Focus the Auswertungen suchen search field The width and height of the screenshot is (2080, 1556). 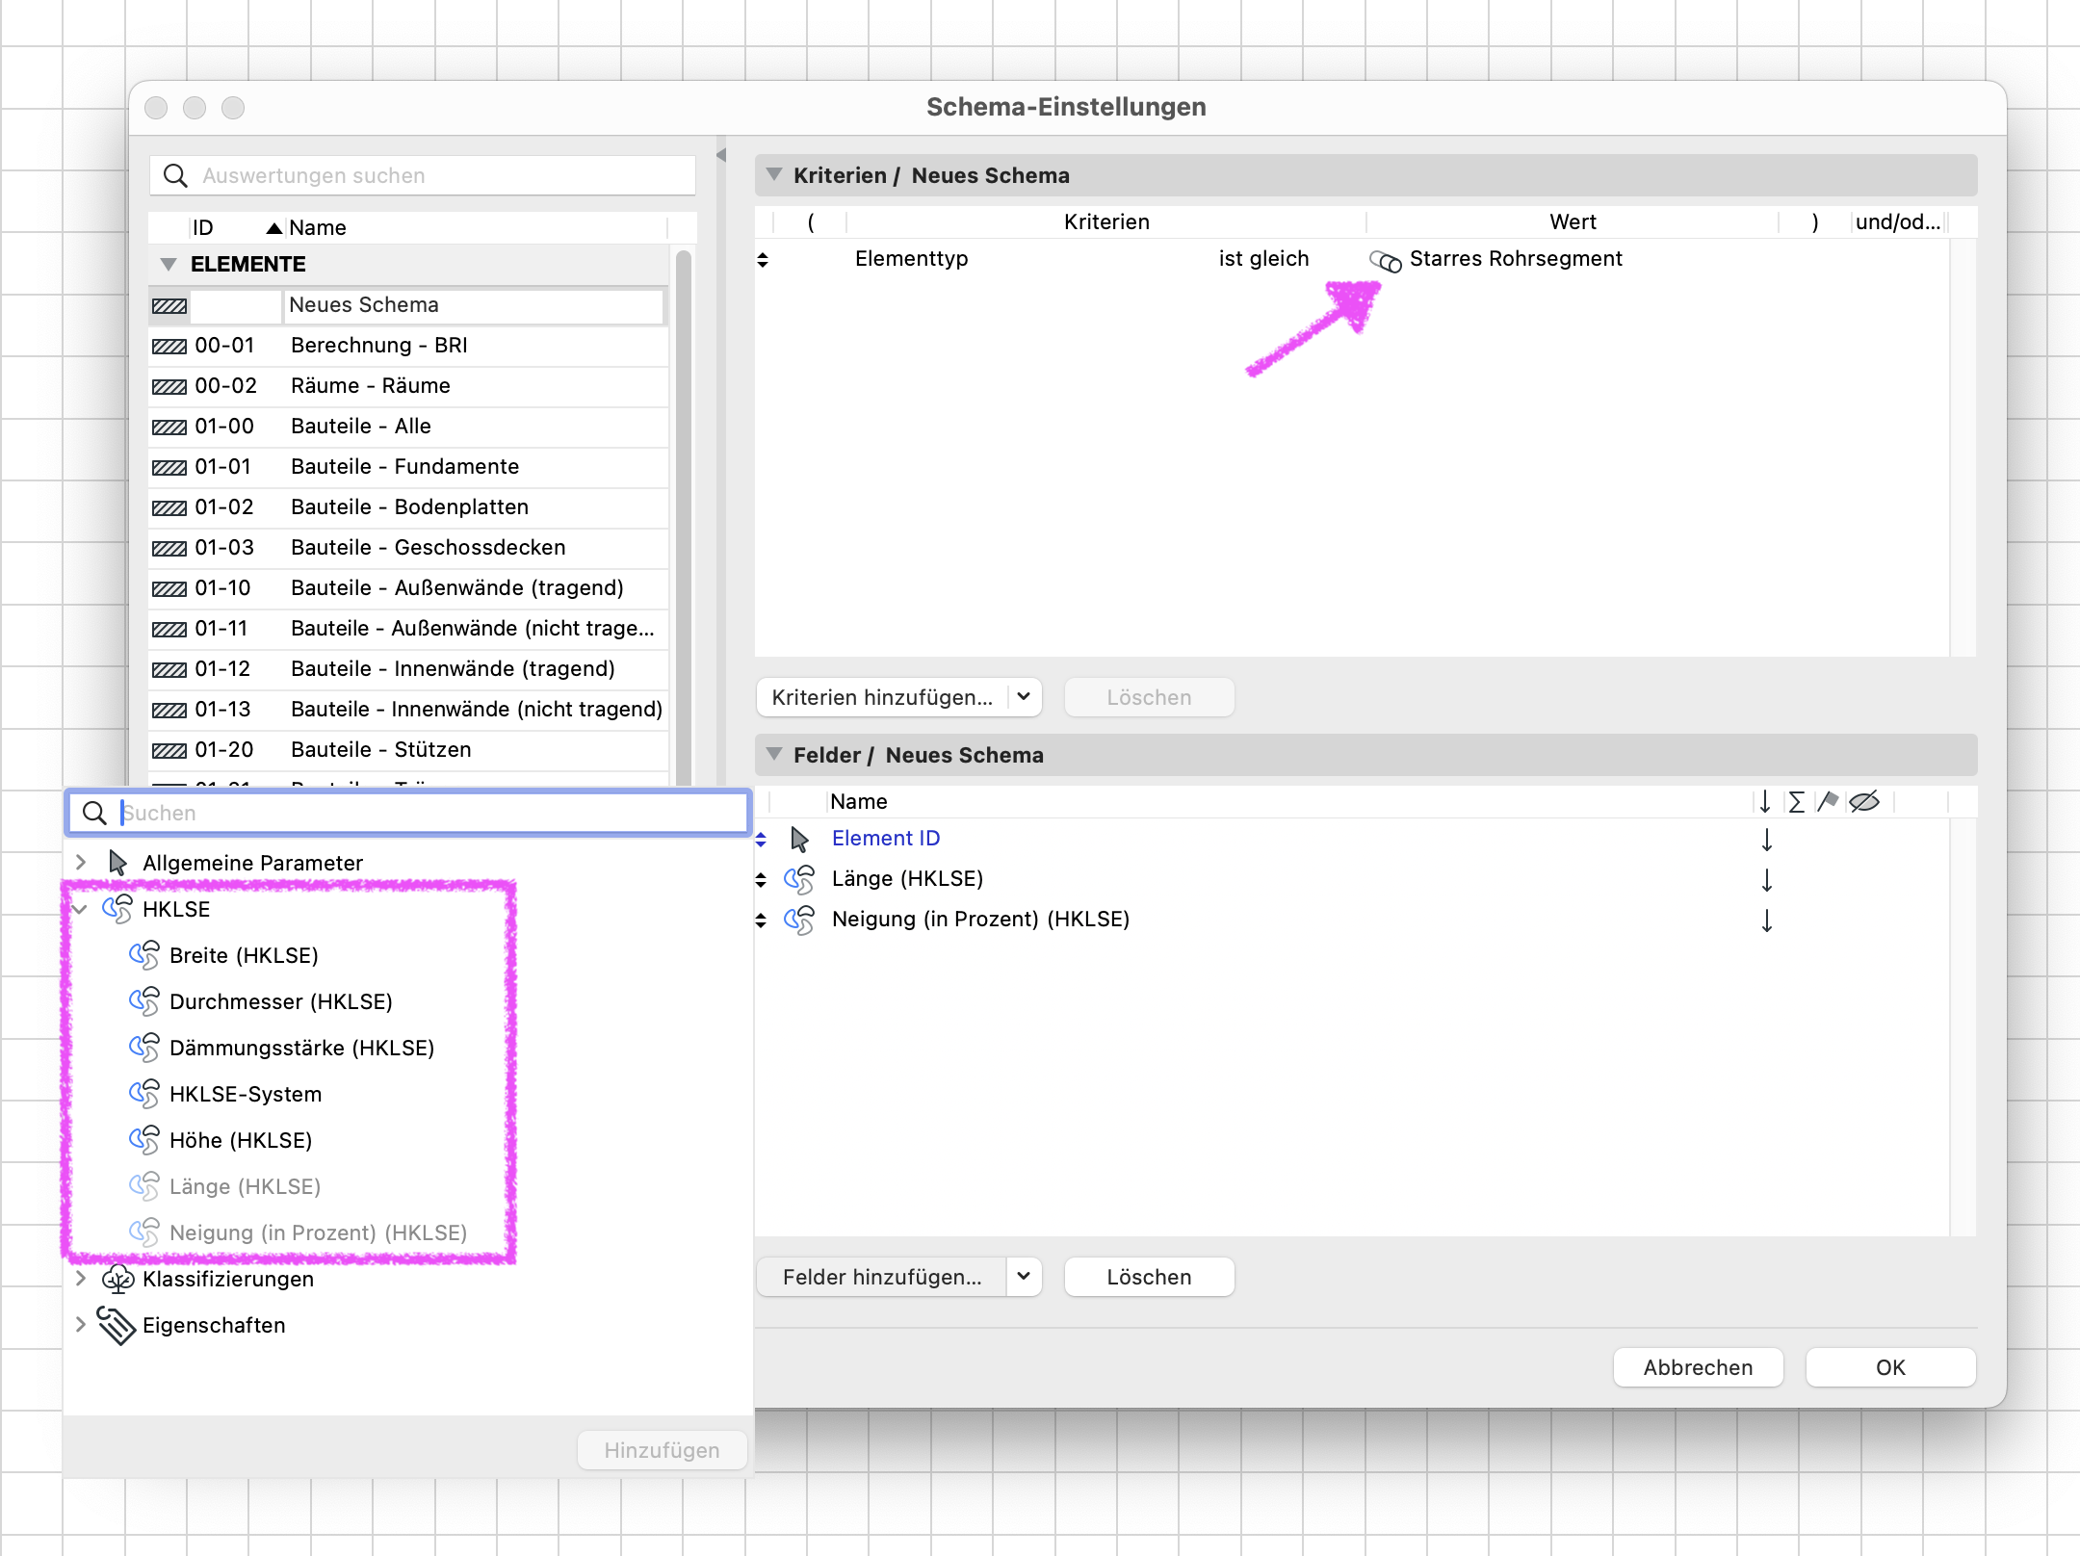pyautogui.click(x=423, y=175)
